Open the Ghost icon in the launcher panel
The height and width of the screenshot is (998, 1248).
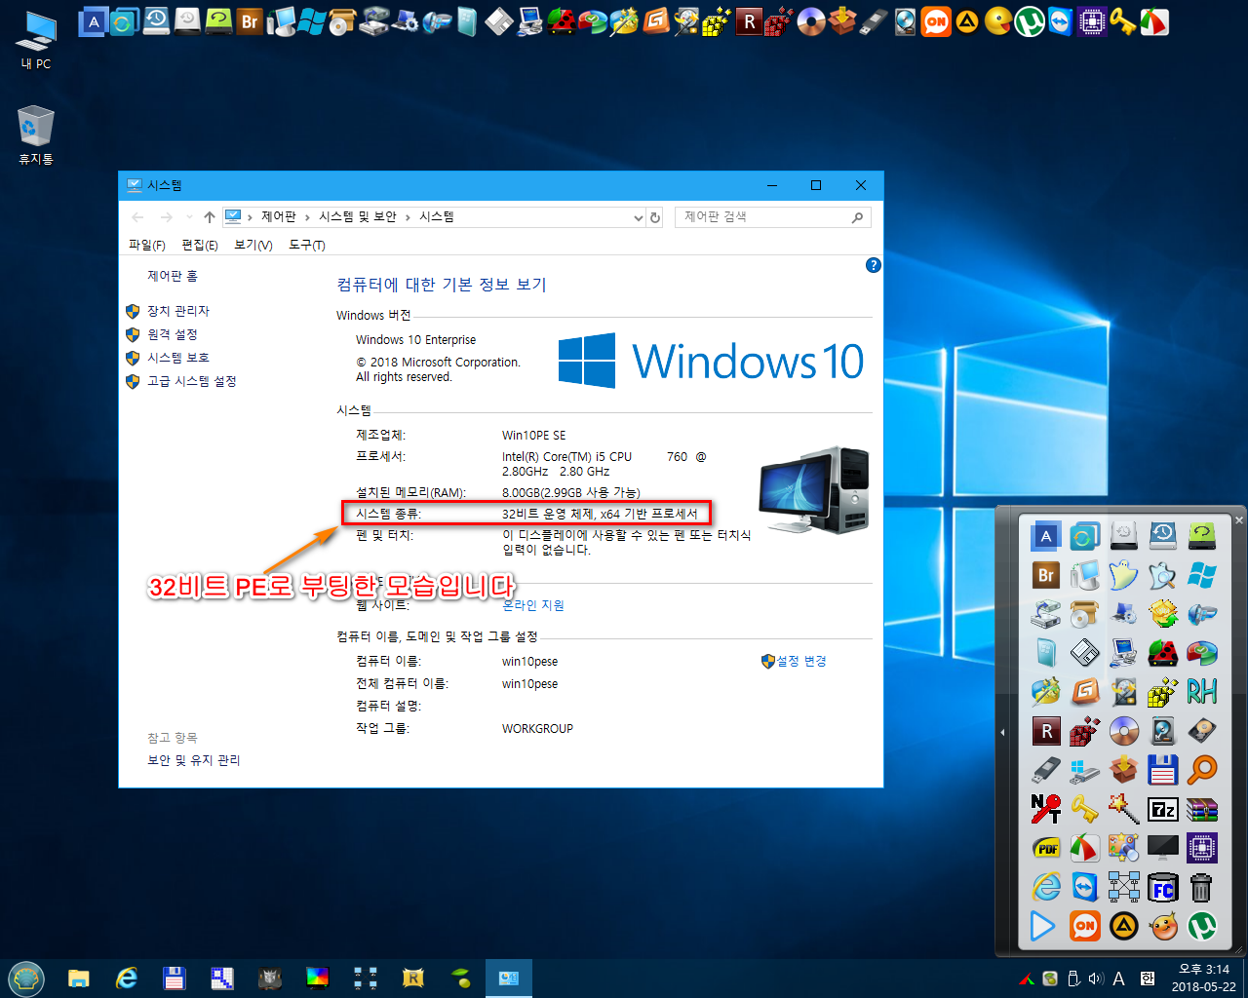point(1123,575)
